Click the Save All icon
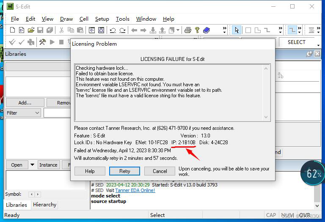This screenshot has width=325, height=222. [x=50, y=30]
